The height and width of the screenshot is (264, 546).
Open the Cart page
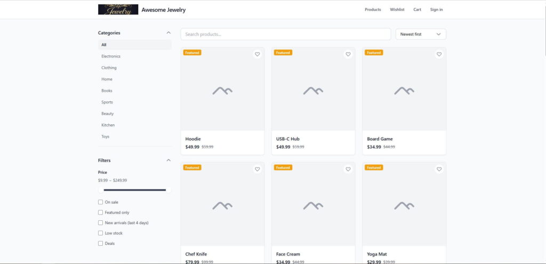[x=417, y=10]
